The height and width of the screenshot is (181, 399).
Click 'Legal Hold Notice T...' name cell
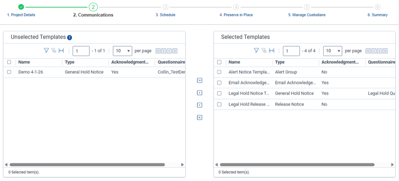click(249, 93)
